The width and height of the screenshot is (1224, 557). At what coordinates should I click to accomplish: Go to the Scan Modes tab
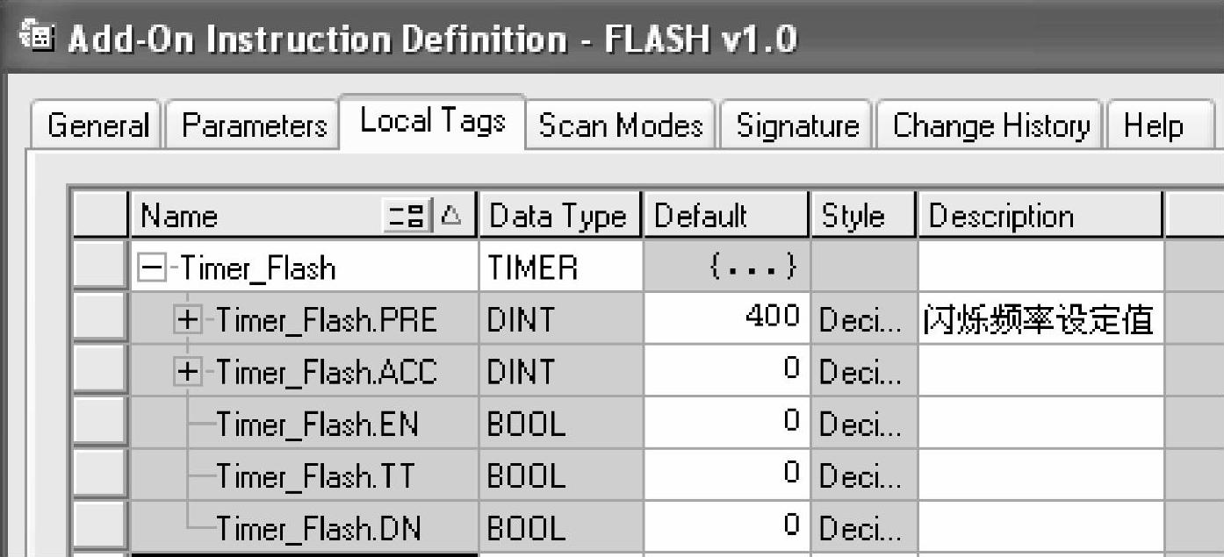(x=621, y=125)
